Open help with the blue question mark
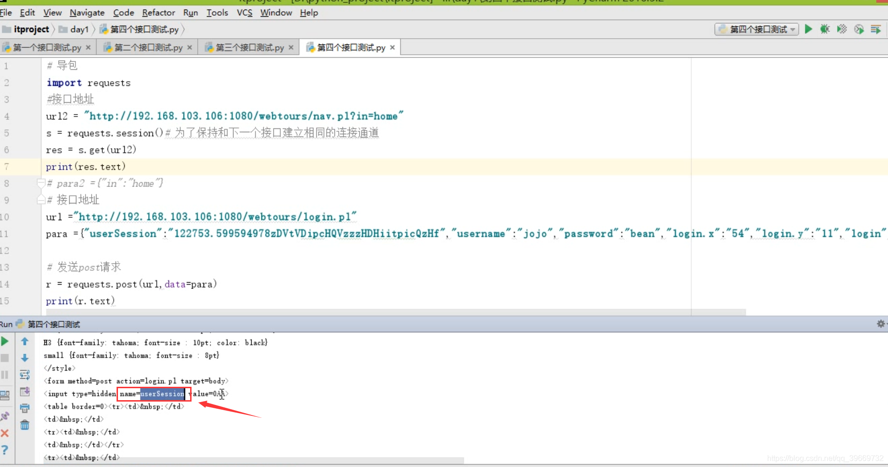The width and height of the screenshot is (888, 467). (x=5, y=450)
